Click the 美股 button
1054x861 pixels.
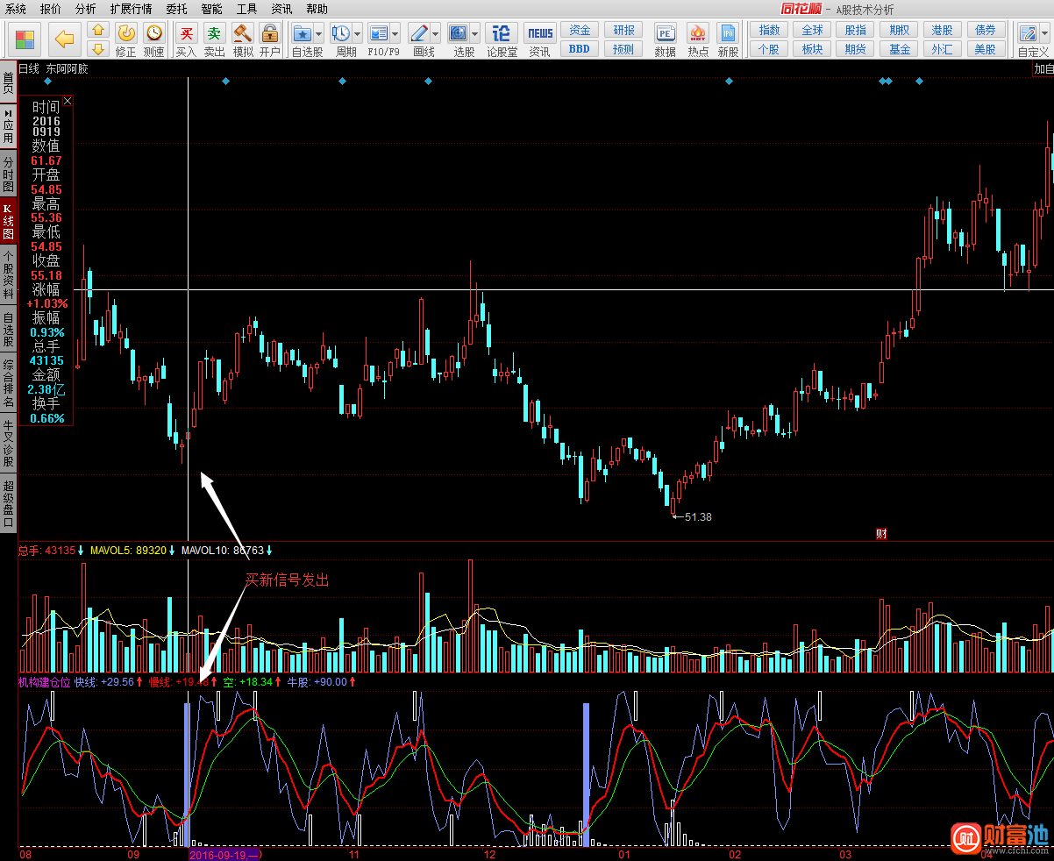(986, 49)
